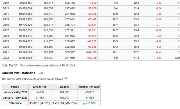The width and height of the screenshot is (180, 109).
Task: Select the 2014 year cell
Action: pyautogui.click(x=6, y=14)
